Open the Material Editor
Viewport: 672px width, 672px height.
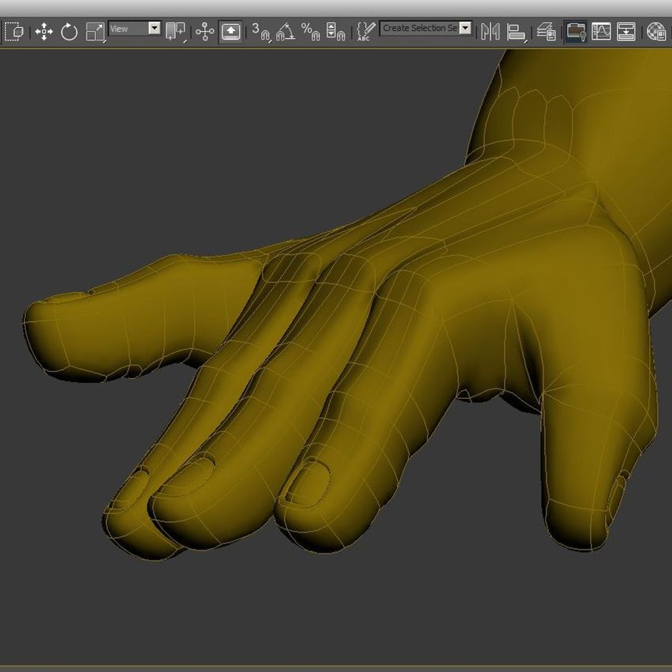point(656,32)
